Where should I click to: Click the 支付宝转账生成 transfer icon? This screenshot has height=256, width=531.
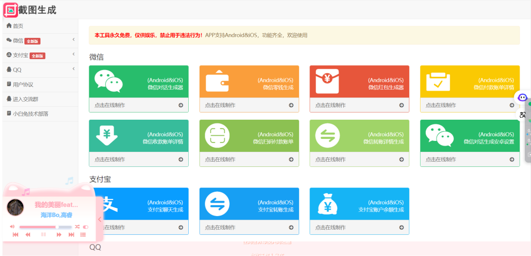pyautogui.click(x=217, y=204)
